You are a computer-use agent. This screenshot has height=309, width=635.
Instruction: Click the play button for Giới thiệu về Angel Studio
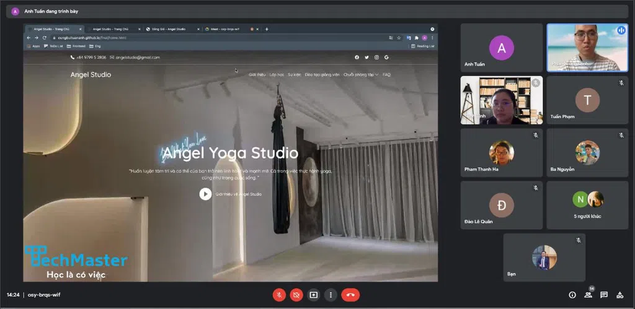[x=205, y=194]
